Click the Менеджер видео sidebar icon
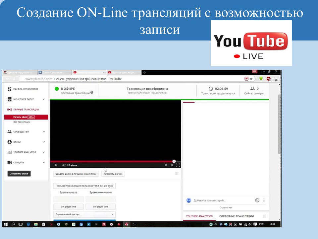 pos(9,99)
